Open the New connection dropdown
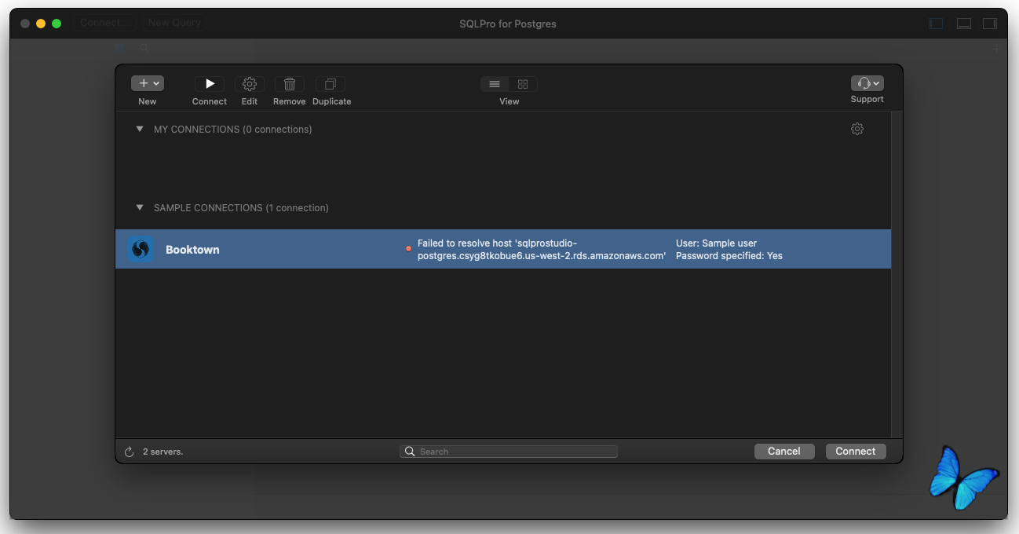 tap(148, 83)
